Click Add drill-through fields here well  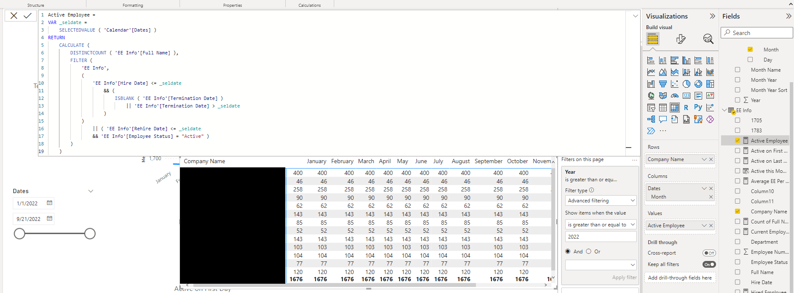tap(680, 278)
